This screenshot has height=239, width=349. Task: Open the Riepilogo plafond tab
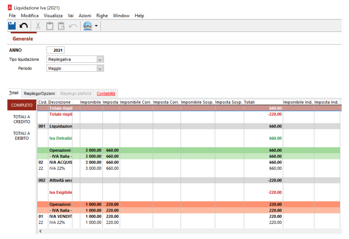[x=76, y=93]
